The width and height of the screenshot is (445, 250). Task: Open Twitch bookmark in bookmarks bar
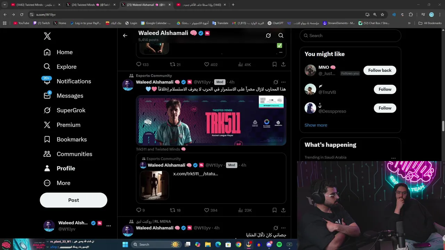click(41, 23)
